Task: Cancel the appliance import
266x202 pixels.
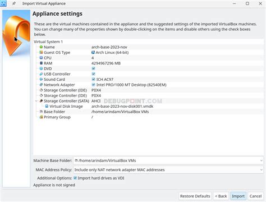Action: pyautogui.click(x=255, y=196)
